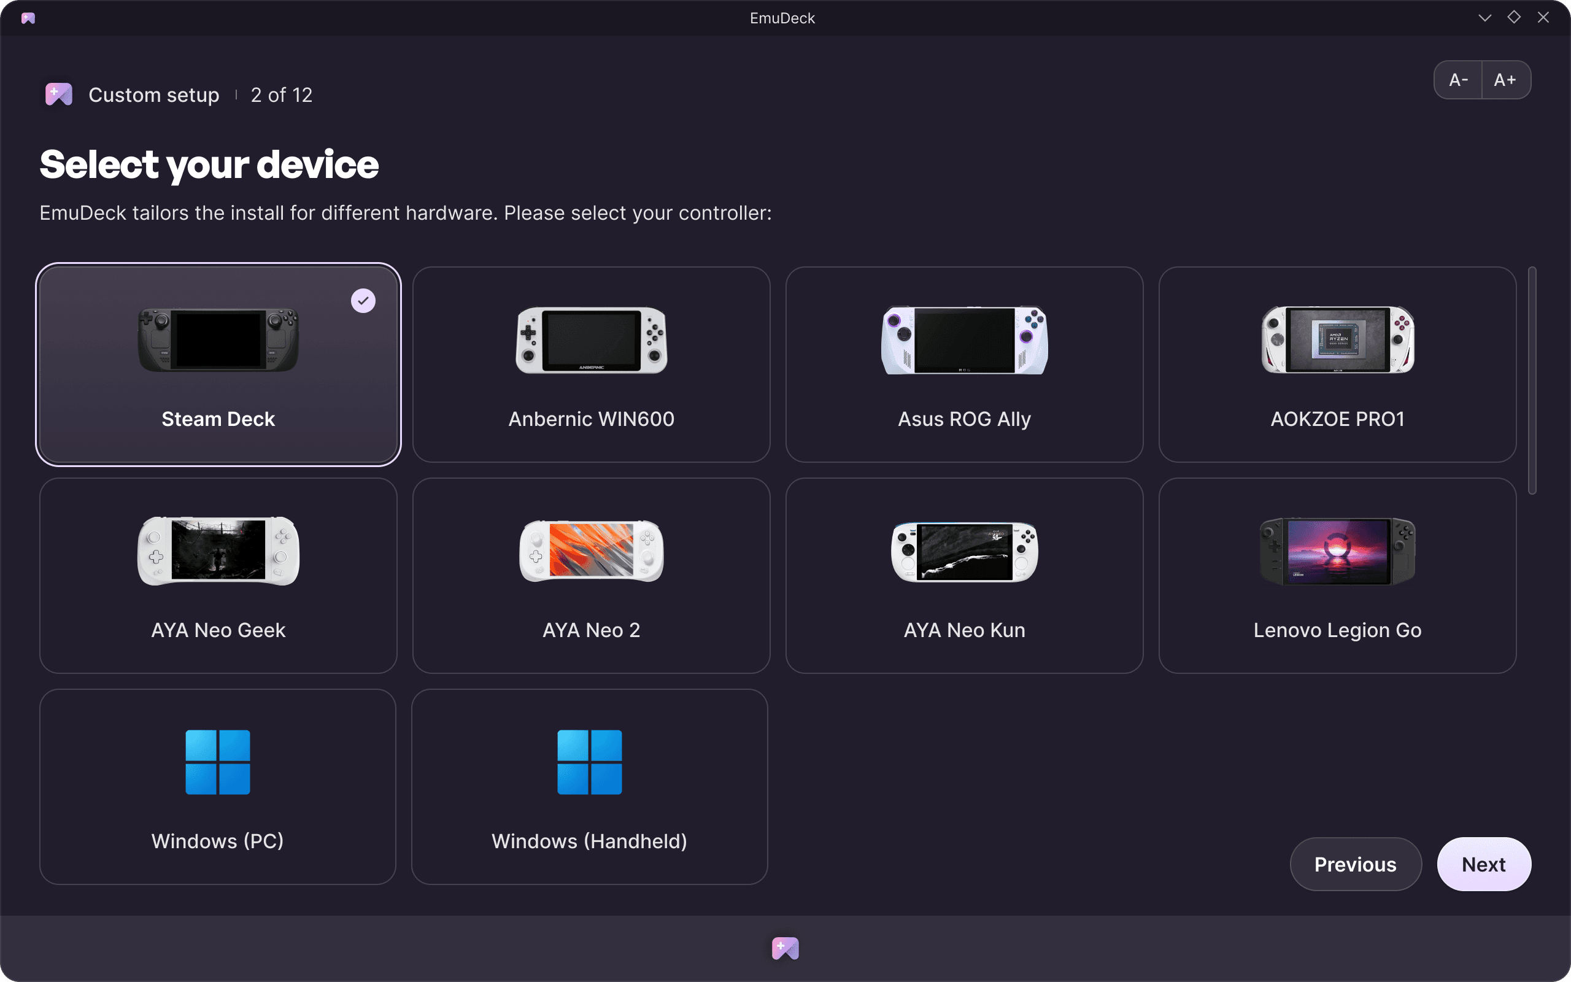The height and width of the screenshot is (982, 1571).
Task: Click the checkmark on the Steam Deck card
Action: [x=363, y=301]
